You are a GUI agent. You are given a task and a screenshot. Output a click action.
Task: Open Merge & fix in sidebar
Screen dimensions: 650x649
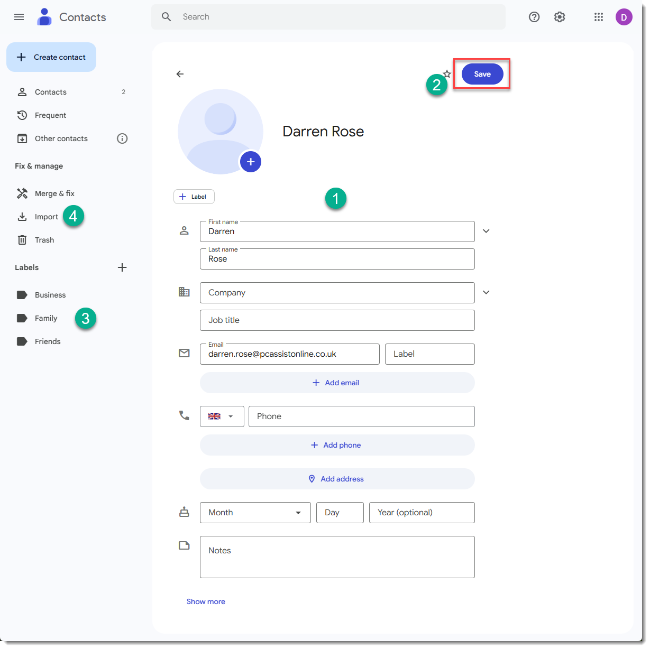click(54, 193)
